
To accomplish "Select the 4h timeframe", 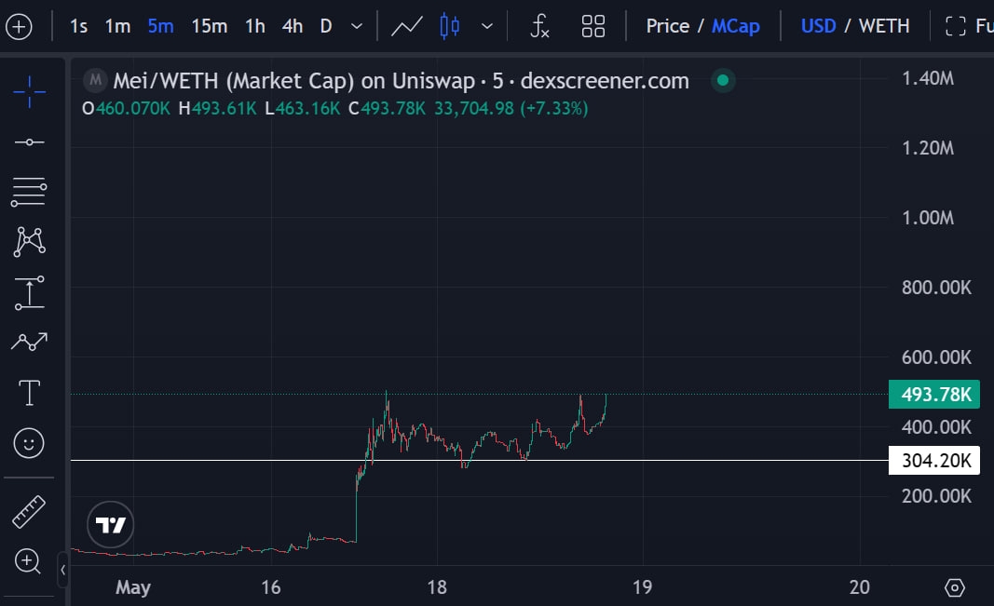I will pos(293,27).
